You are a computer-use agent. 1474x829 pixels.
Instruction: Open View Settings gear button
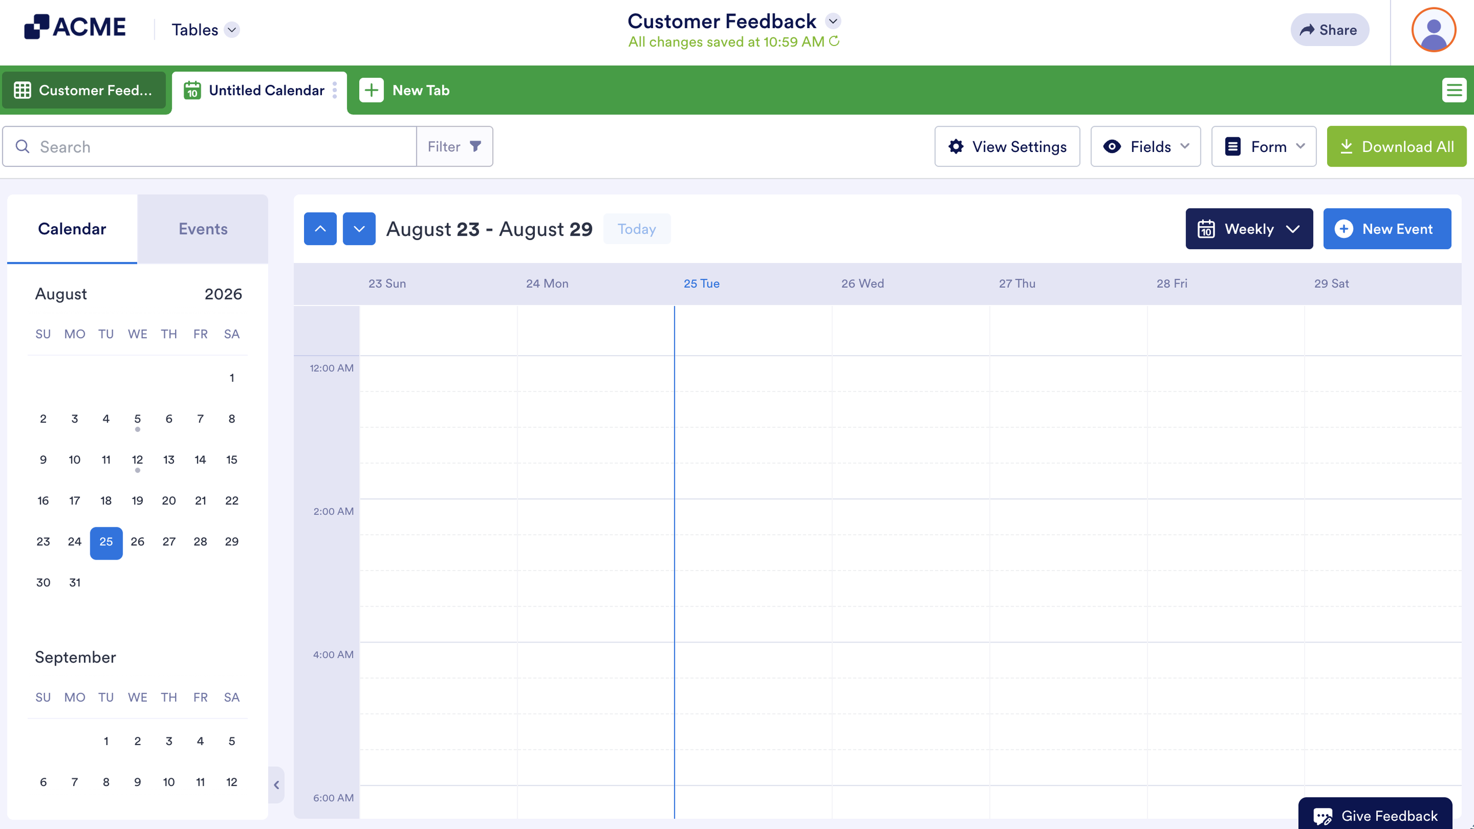point(1007,147)
